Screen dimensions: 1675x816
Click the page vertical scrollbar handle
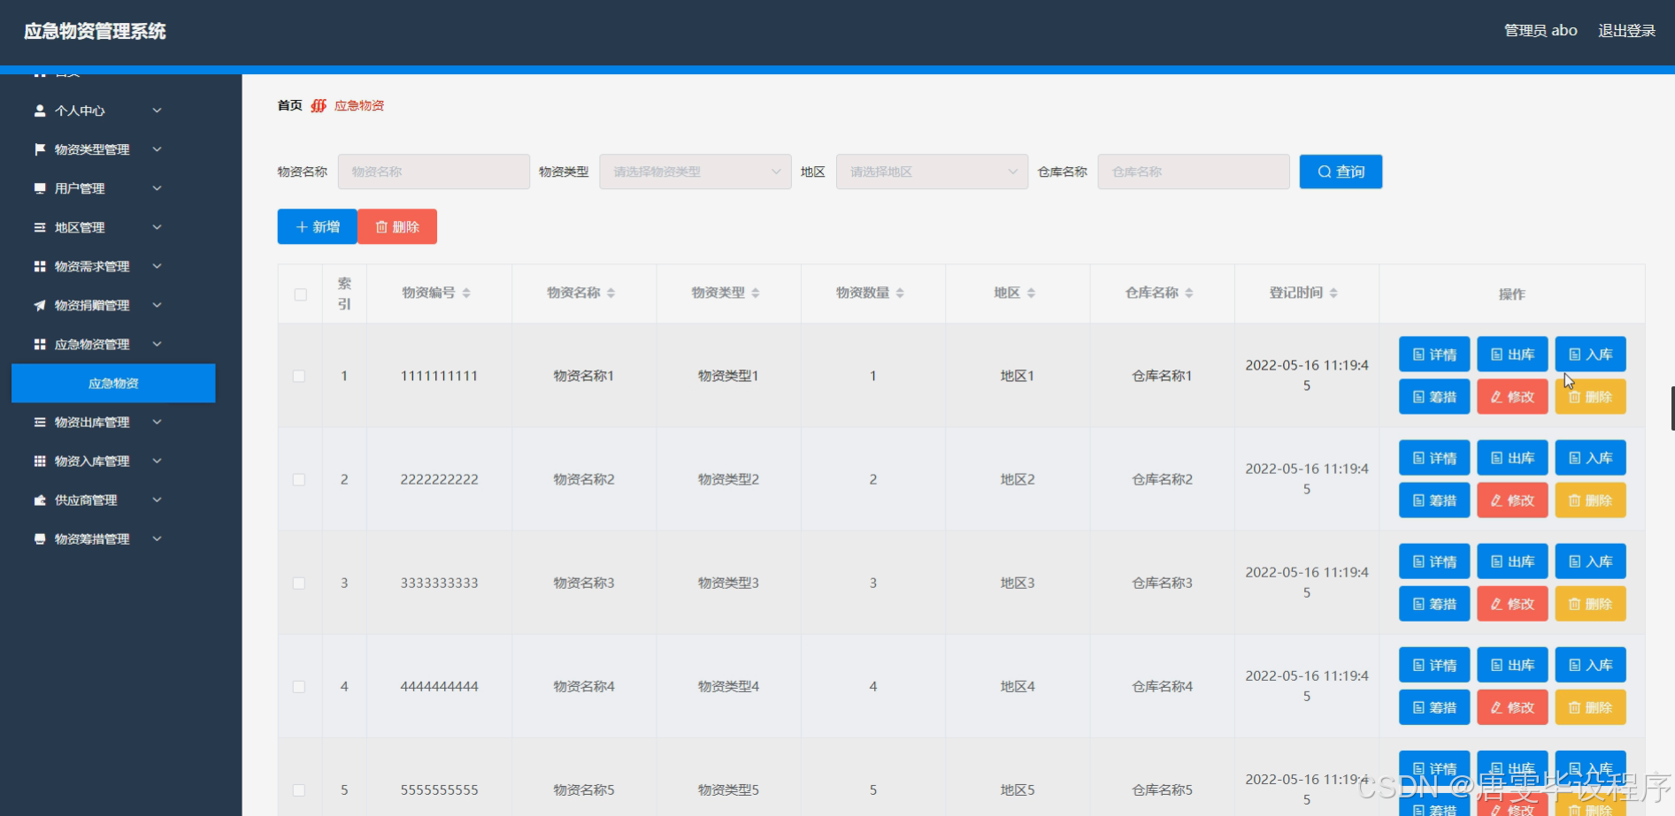pyautogui.click(x=1671, y=408)
